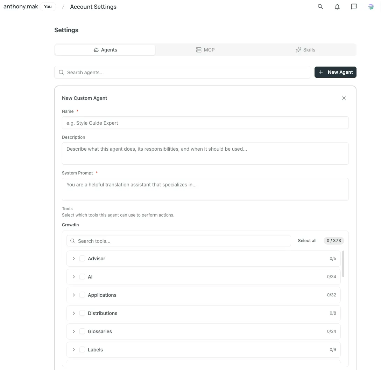Expand the Glossaries tool group
The height and width of the screenshot is (370, 381).
pos(73,331)
